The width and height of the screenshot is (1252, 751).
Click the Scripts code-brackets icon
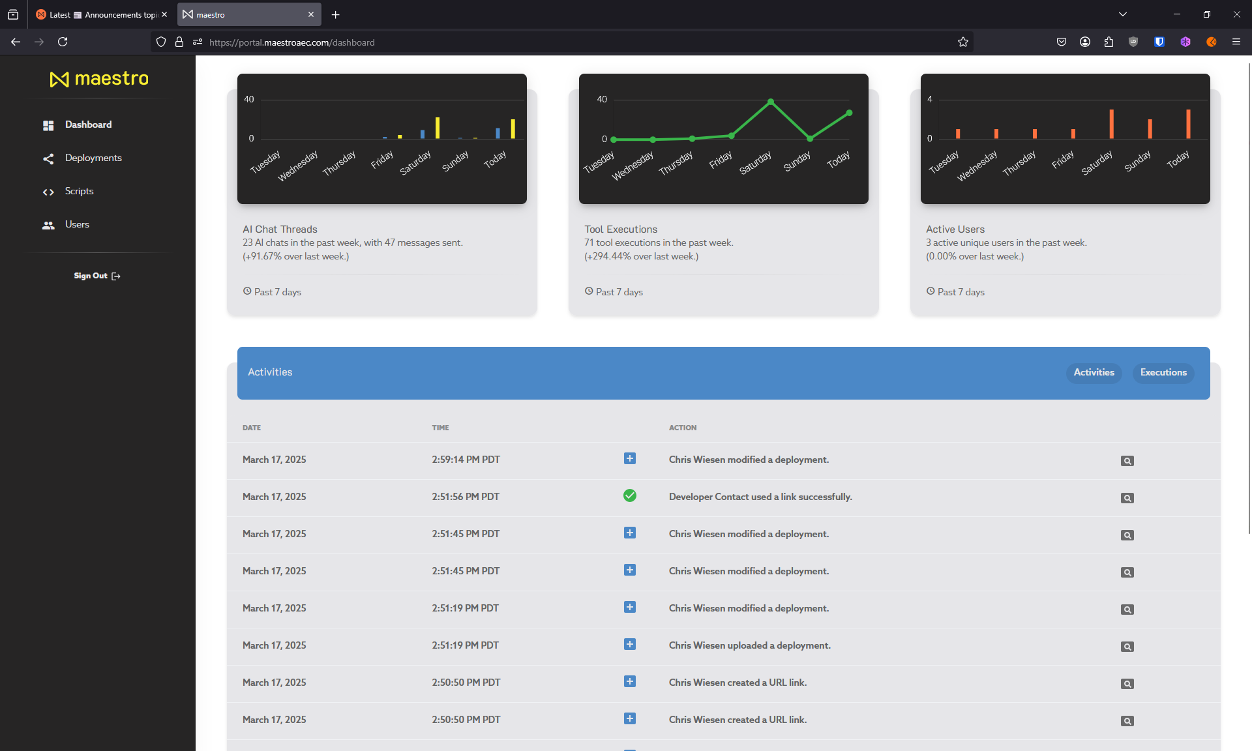(x=48, y=192)
